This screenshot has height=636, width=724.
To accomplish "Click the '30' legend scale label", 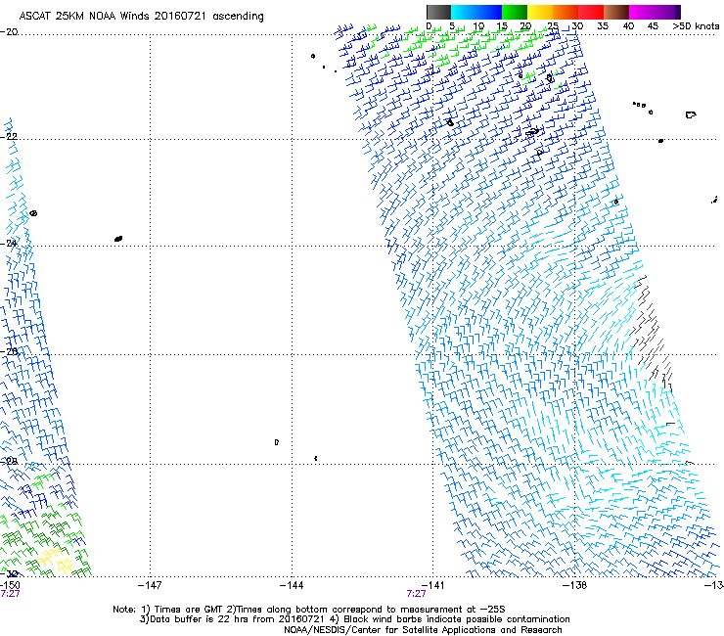I will click(577, 26).
